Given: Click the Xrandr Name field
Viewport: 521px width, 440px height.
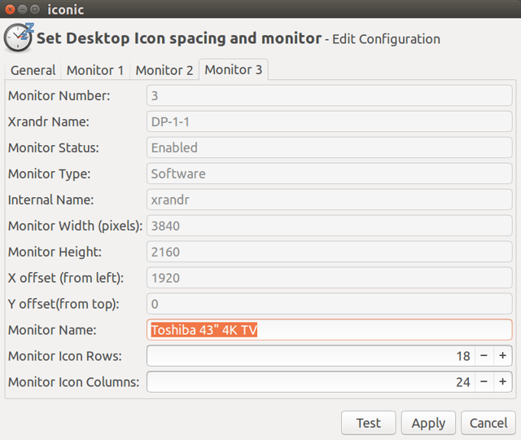Looking at the screenshot, I should point(330,121).
